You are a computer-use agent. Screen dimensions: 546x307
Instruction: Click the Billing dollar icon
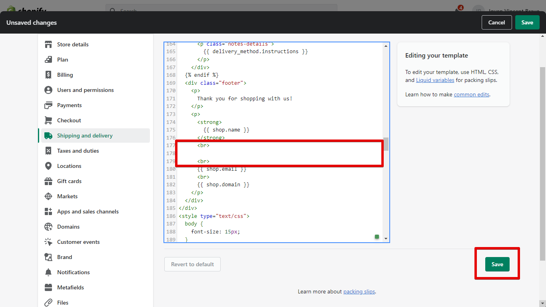[48, 75]
